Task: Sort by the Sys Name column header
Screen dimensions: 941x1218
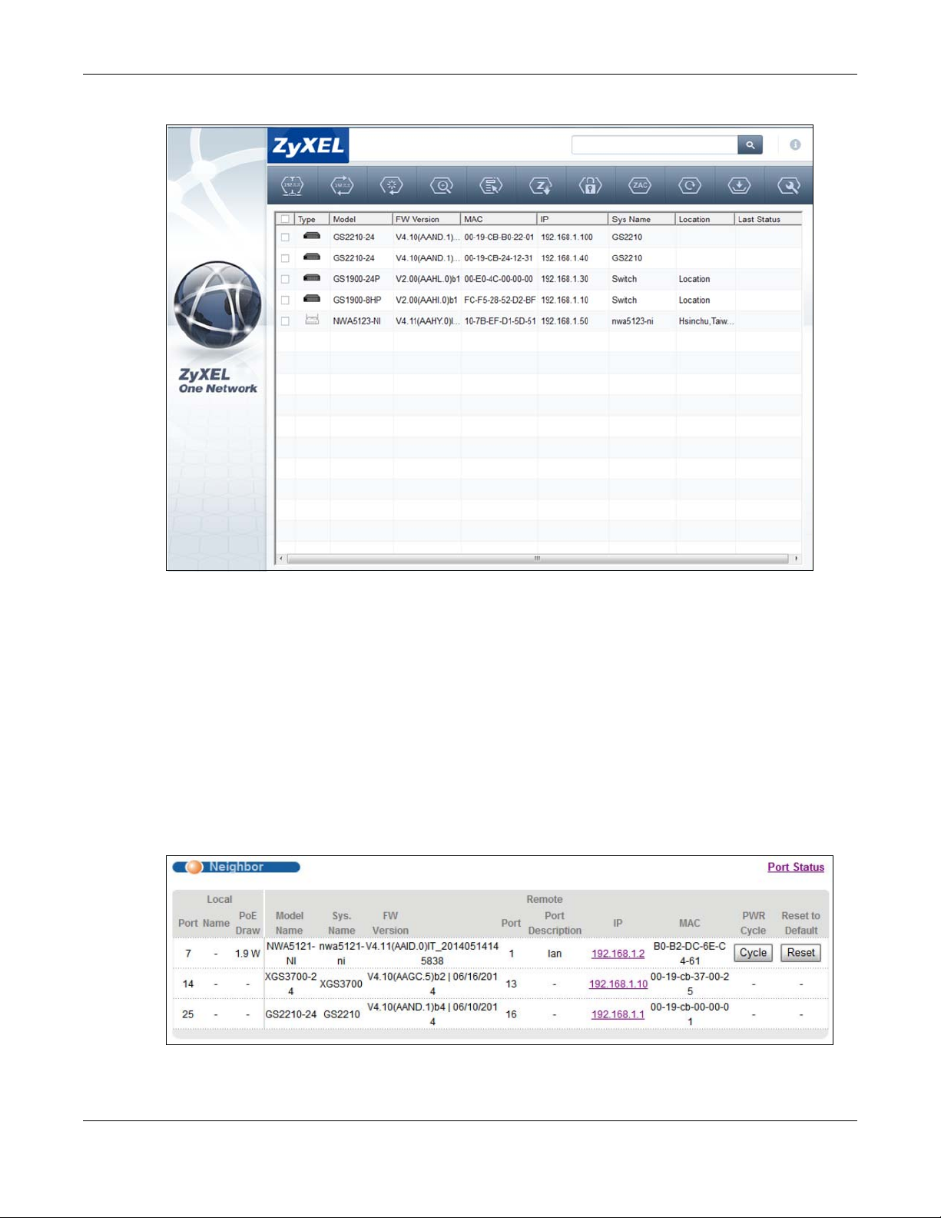Action: coord(641,219)
